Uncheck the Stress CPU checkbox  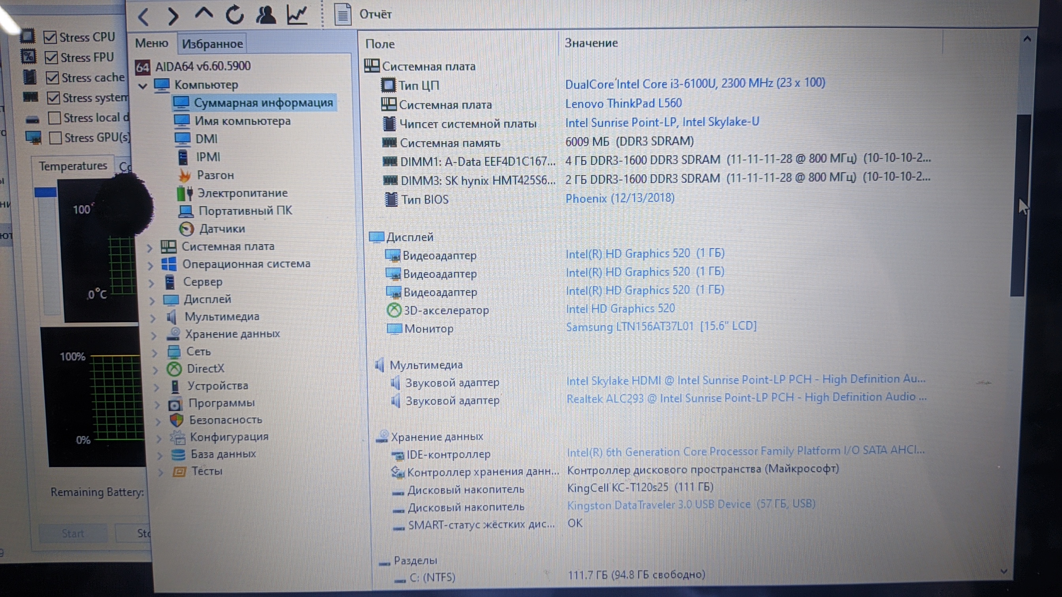coord(50,38)
